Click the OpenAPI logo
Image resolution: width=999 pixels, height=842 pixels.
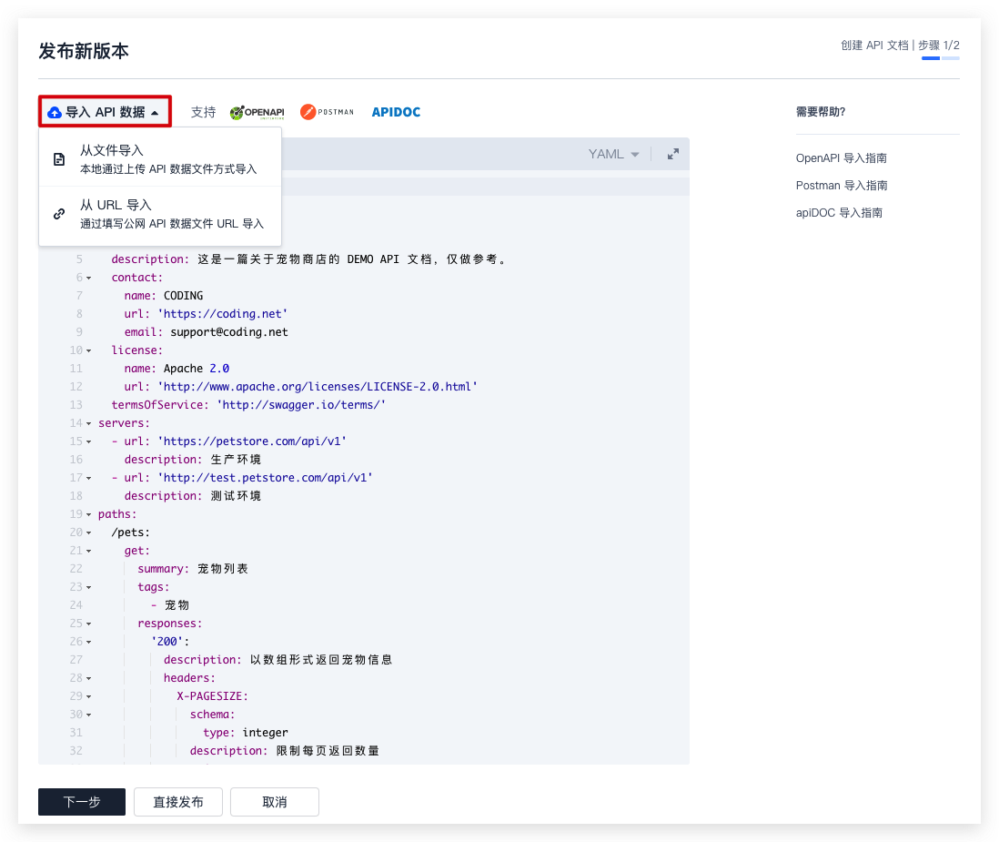point(257,112)
